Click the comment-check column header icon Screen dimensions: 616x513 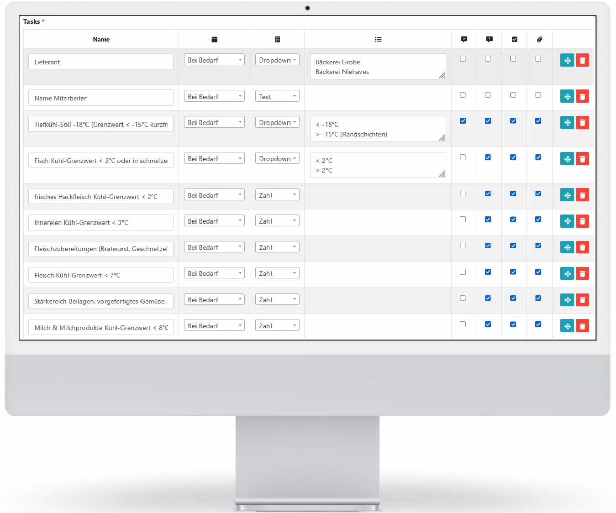point(464,40)
